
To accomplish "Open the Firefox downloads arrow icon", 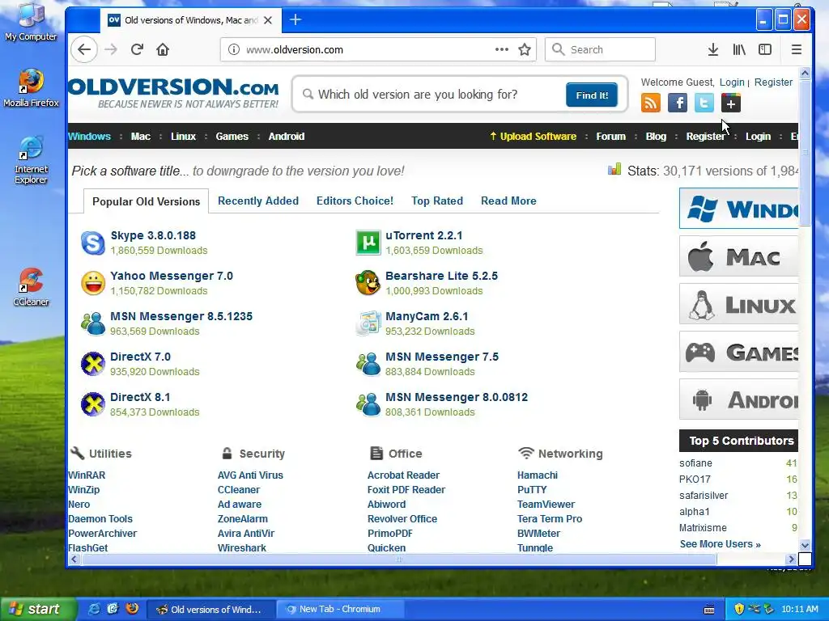I will click(x=713, y=49).
